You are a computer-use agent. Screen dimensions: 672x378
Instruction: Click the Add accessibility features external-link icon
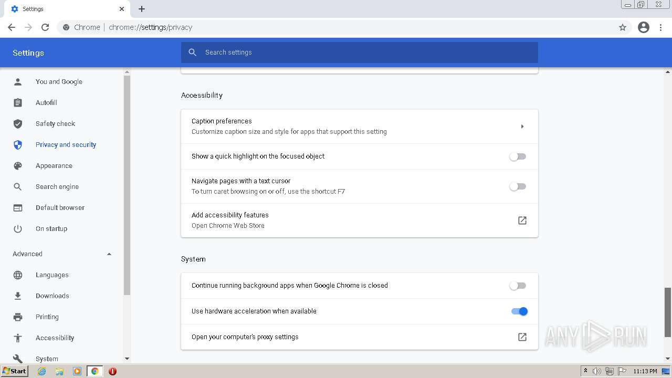pyautogui.click(x=522, y=220)
